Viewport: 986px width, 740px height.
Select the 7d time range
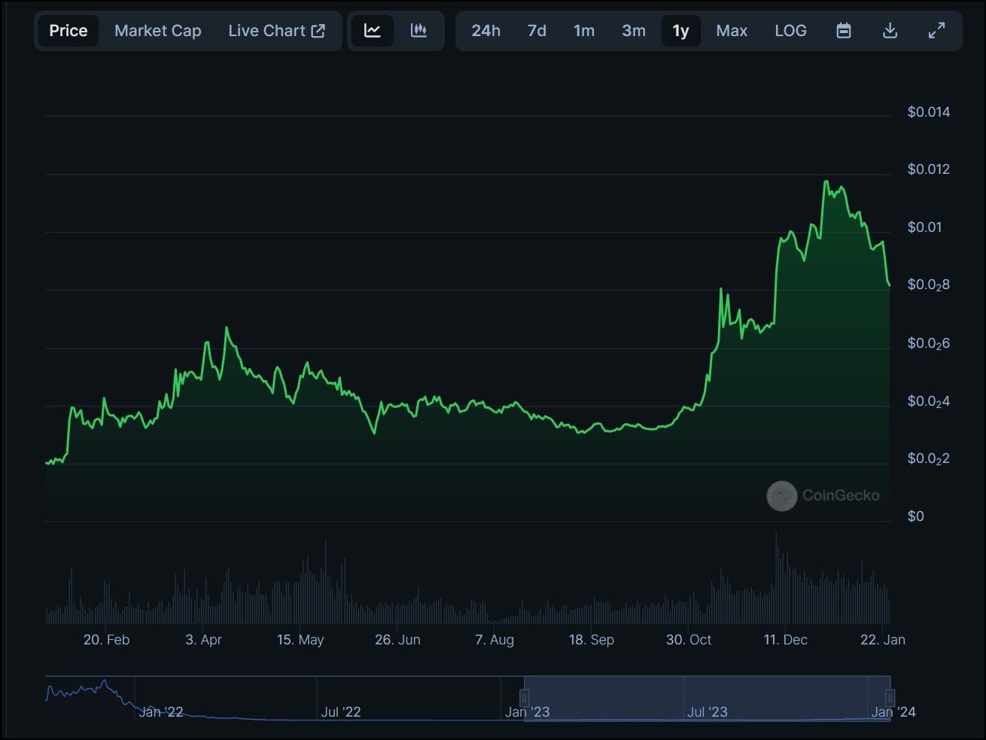coord(537,31)
